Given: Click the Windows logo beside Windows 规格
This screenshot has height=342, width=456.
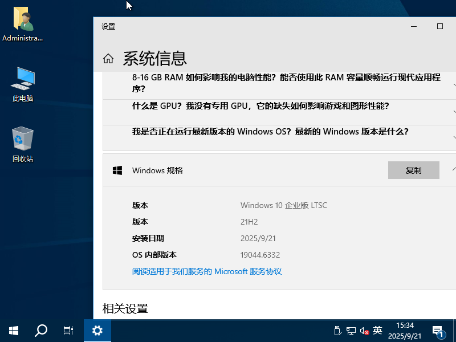Looking at the screenshot, I should (x=117, y=170).
